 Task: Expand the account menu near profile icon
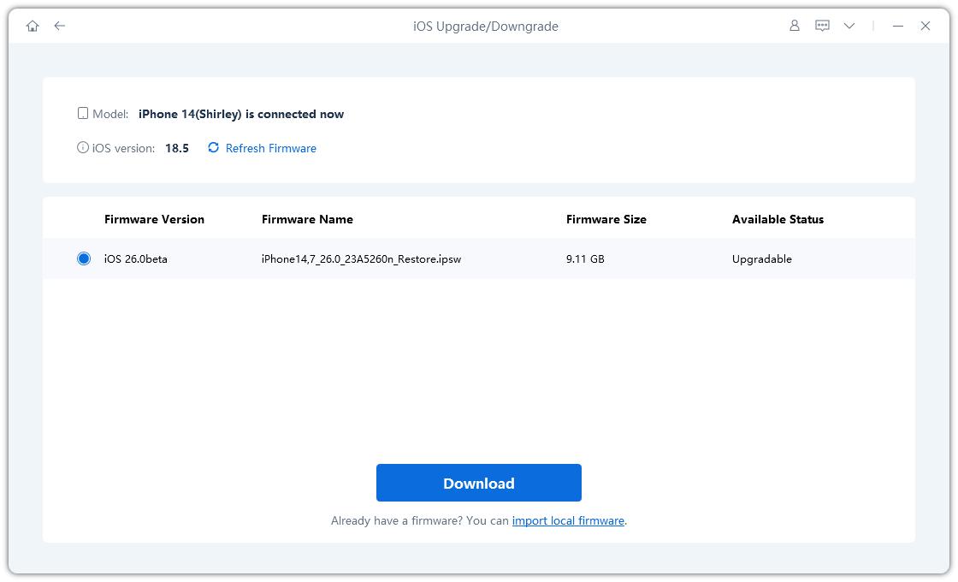pos(794,26)
